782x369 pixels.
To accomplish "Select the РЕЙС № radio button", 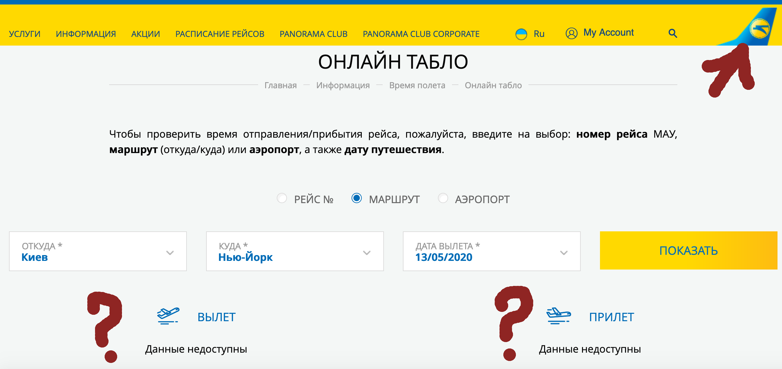I will click(282, 198).
